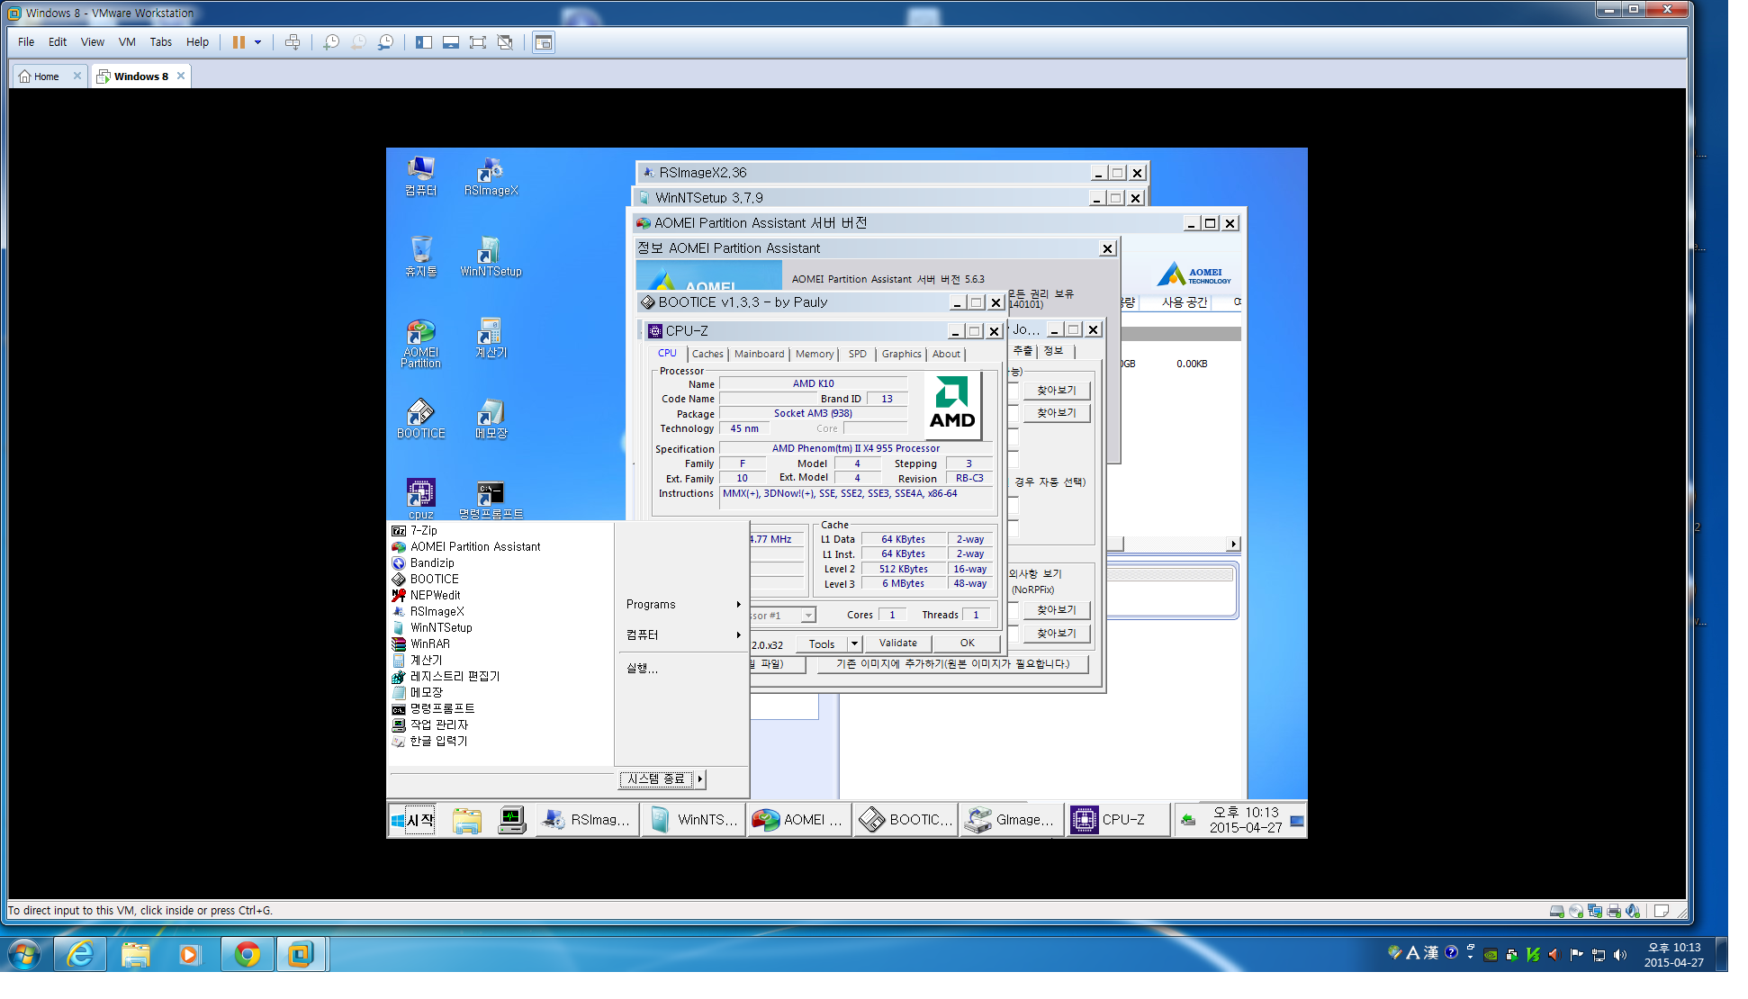The width and height of the screenshot is (1748, 999).
Task: Launch 7-Zip from the start menu
Action: click(x=423, y=531)
